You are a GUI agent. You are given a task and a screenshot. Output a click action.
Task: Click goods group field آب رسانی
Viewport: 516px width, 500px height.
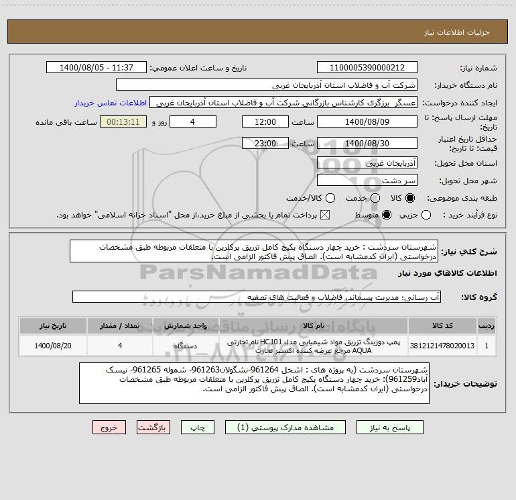[x=257, y=297]
